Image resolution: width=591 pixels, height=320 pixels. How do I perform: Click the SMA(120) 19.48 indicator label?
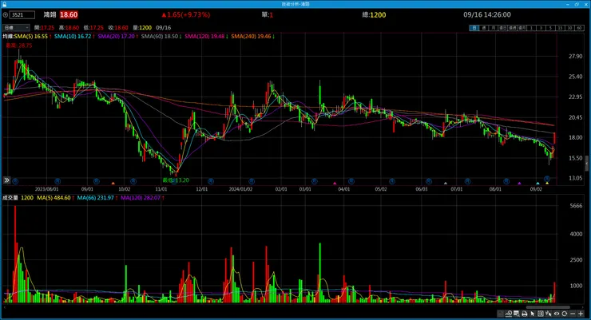[x=204, y=37]
